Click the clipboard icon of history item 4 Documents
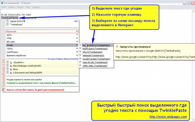 point(8,72)
